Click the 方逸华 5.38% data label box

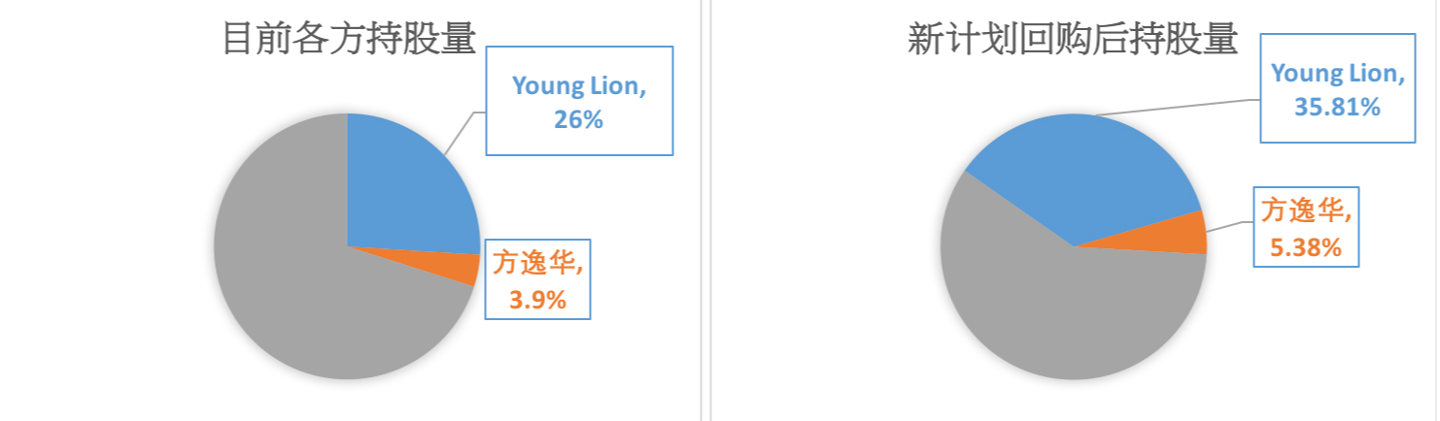(x=1305, y=226)
